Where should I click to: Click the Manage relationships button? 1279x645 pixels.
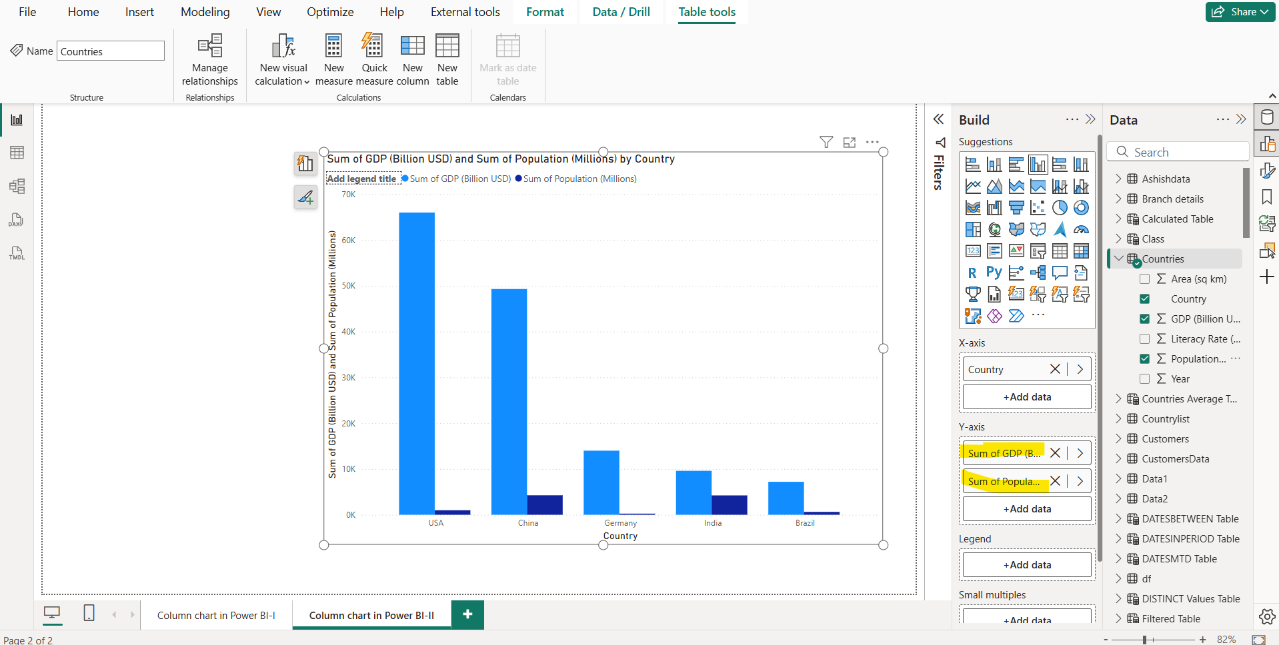tap(209, 60)
